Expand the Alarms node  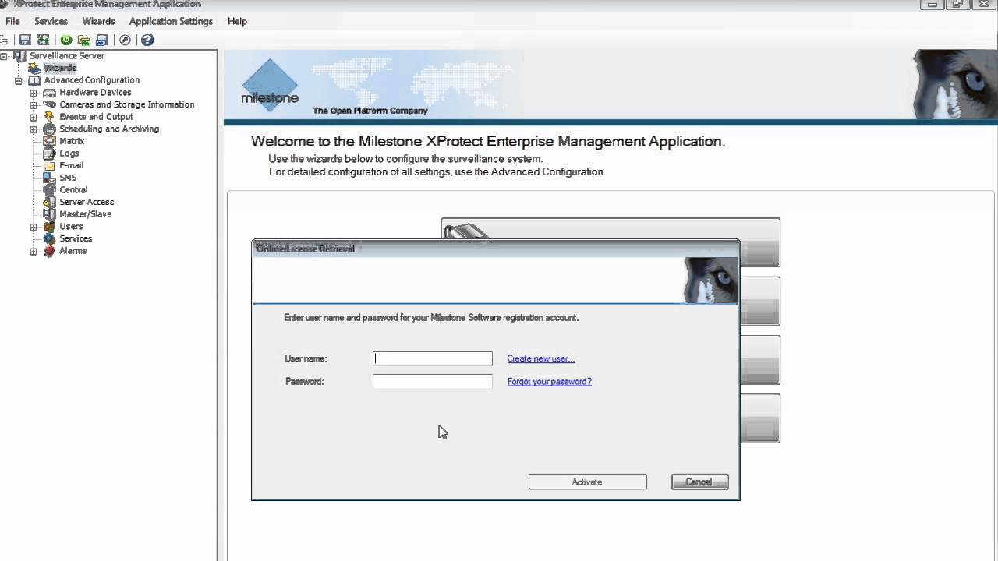point(34,251)
